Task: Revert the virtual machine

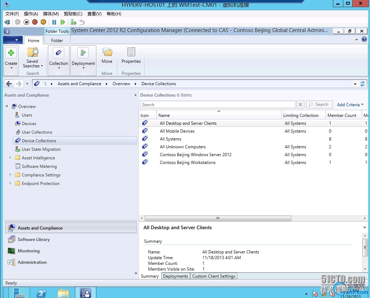Action: click(82, 22)
